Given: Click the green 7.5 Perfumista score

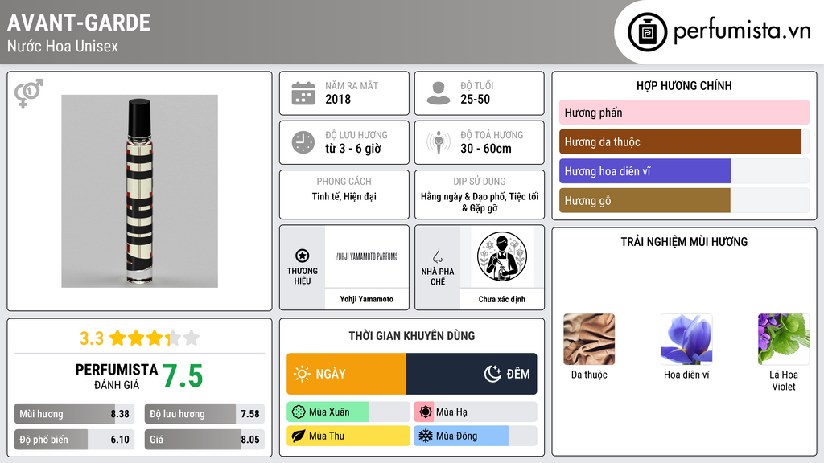Looking at the screenshot, I should pyautogui.click(x=183, y=376).
